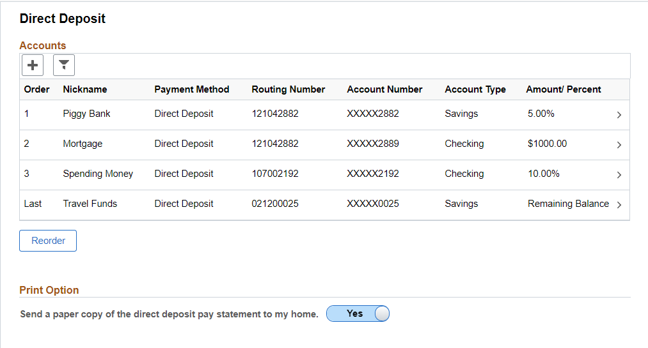Image resolution: width=648 pixels, height=348 pixels.
Task: Select the Payment Method column header
Action: click(x=192, y=89)
